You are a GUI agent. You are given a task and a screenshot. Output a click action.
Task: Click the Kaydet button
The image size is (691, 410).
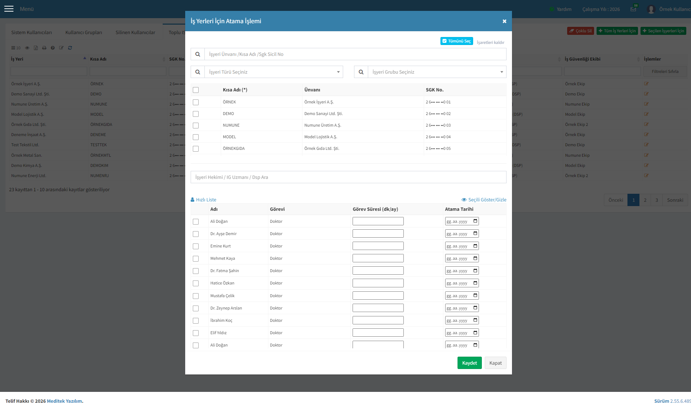[470, 363]
